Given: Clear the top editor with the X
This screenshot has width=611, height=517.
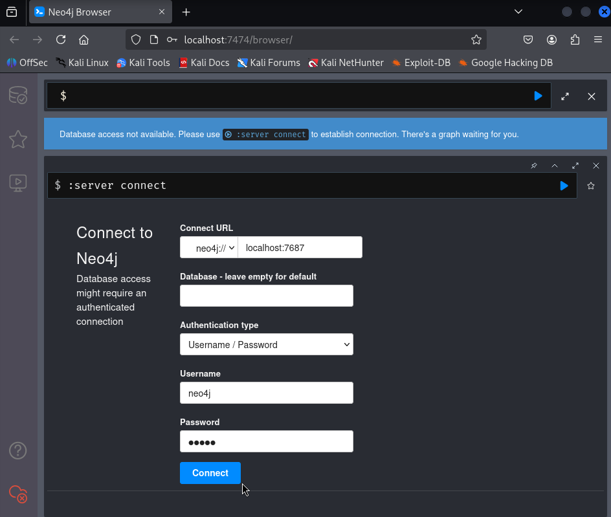Looking at the screenshot, I should (x=592, y=96).
